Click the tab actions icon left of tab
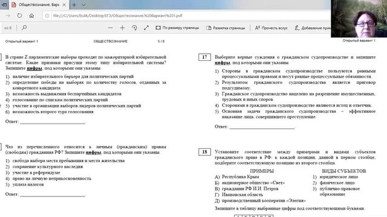Image resolution: width=387 pixels, height=217 pixels. click(4, 5)
